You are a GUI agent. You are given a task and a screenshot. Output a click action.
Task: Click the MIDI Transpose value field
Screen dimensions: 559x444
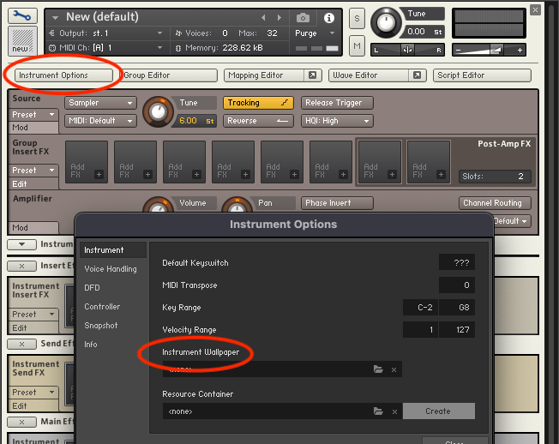coord(456,285)
